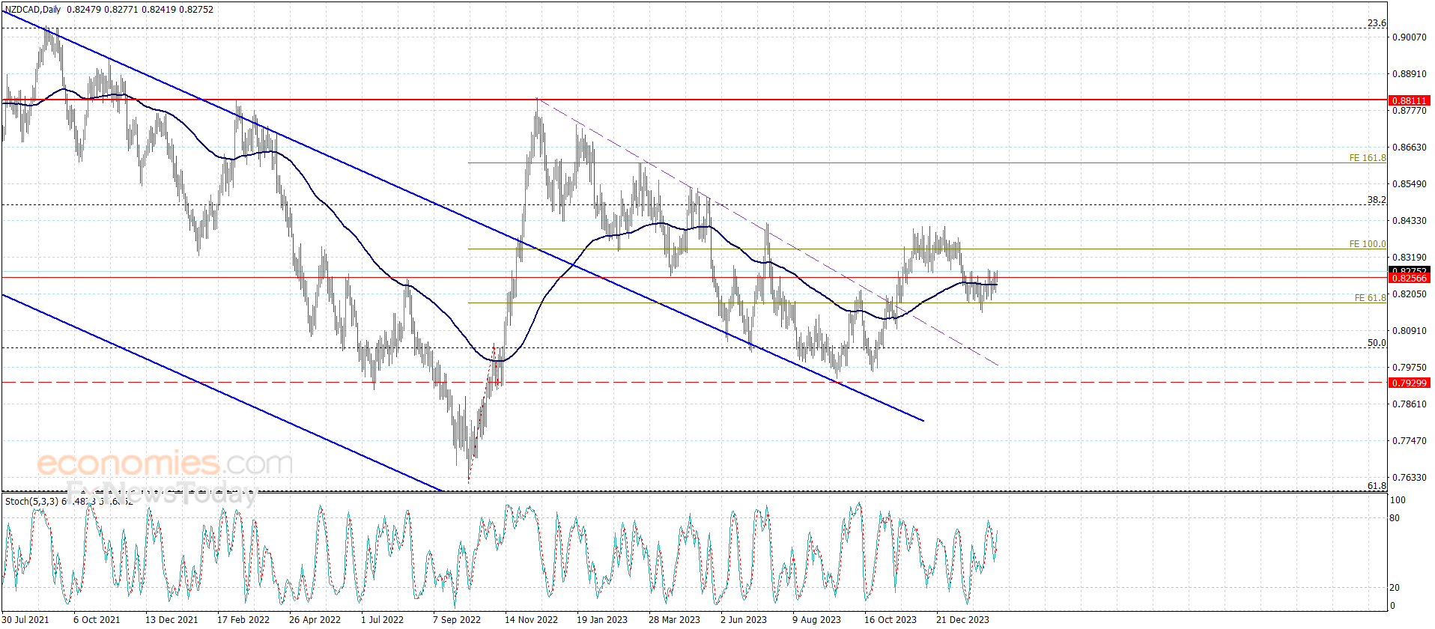This screenshot has width=1435, height=629.
Task: Click the 2 Jun 2023 date label
Action: [744, 620]
